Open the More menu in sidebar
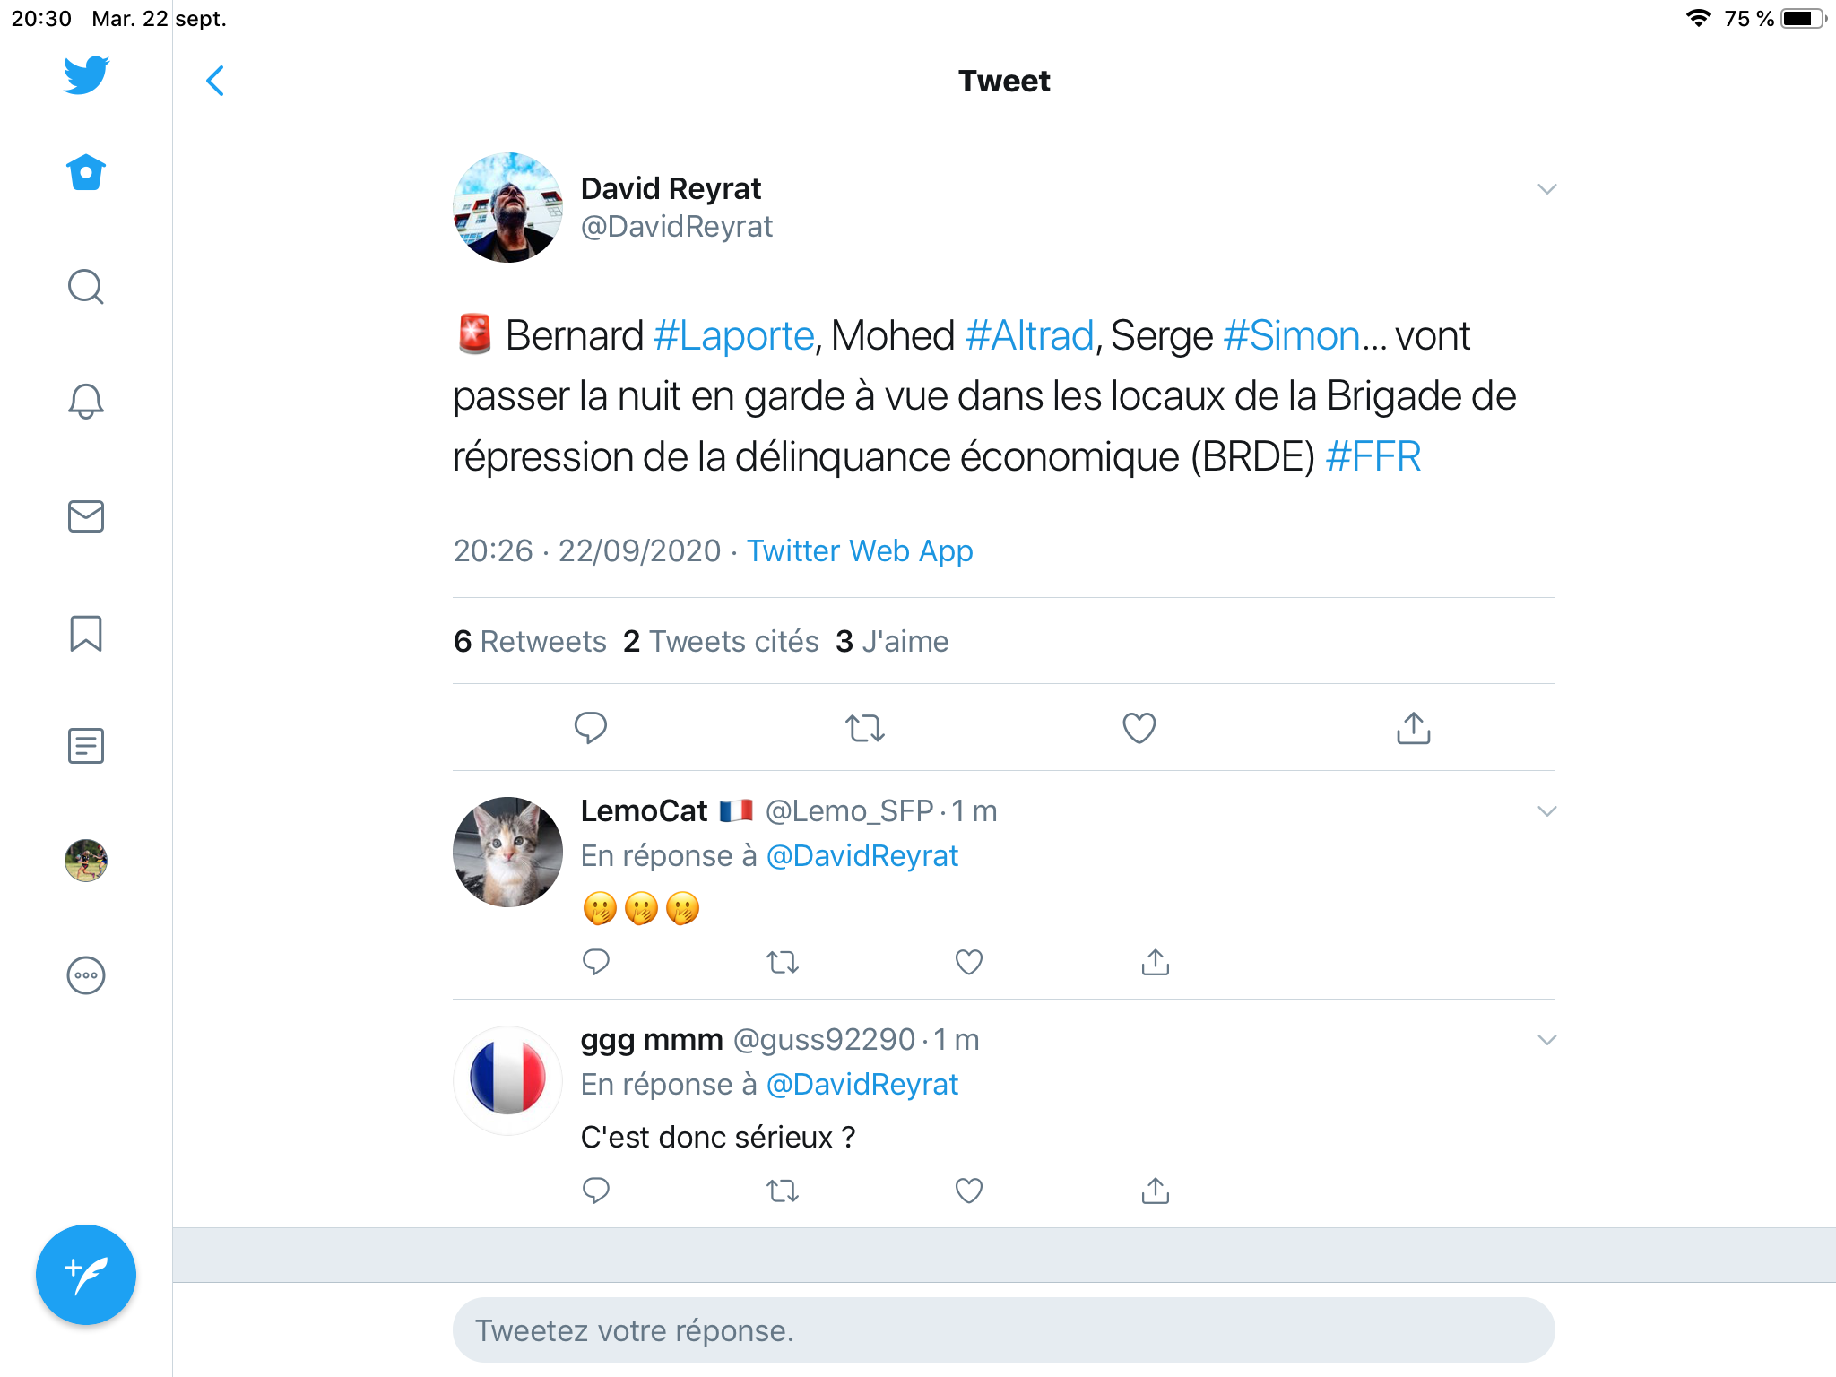The image size is (1836, 1377). [86, 975]
